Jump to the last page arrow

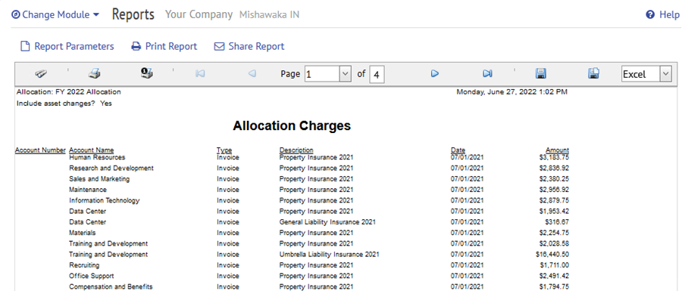487,74
